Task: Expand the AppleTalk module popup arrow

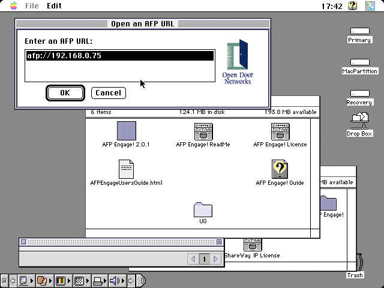Action: [32, 281]
